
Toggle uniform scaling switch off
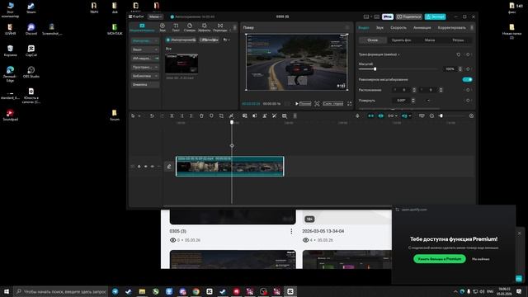tap(468, 79)
